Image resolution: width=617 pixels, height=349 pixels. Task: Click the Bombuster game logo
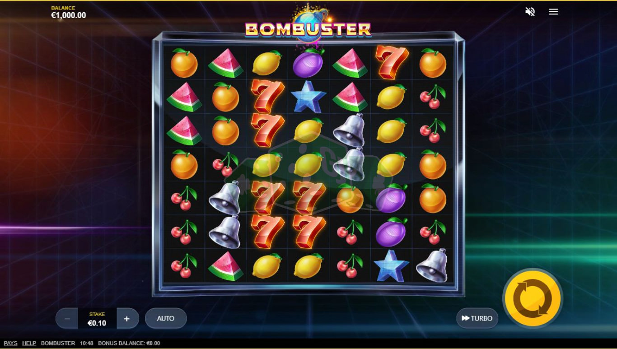point(308,28)
